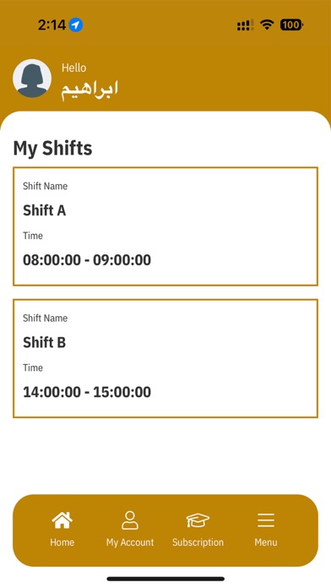
Task: Tap the cellular signal bars icon
Action: (x=245, y=25)
